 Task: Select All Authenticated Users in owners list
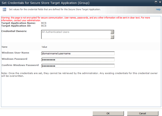[56, 32]
